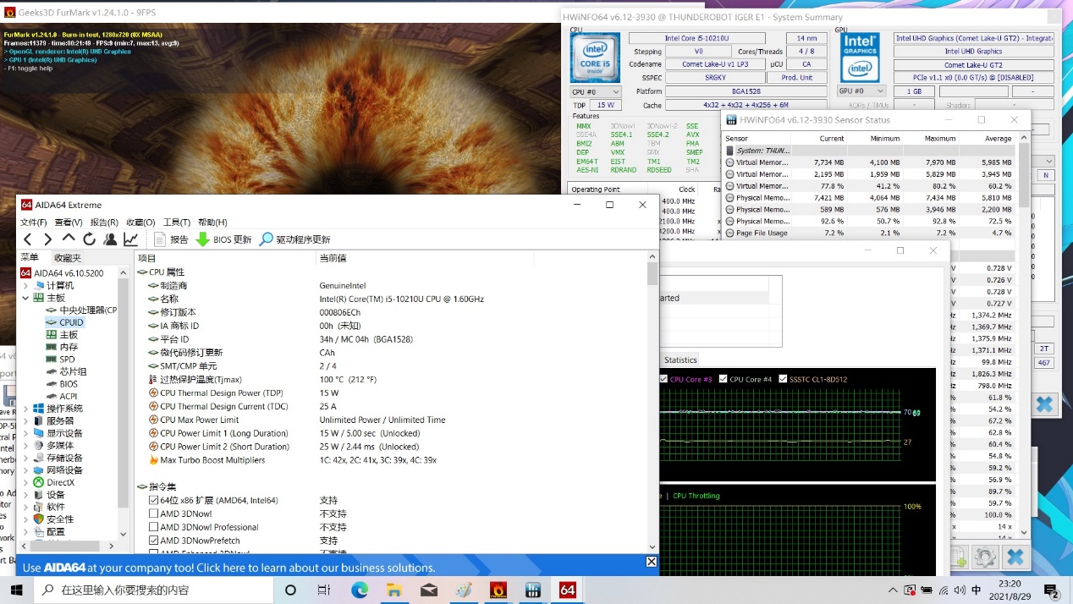Click the HWiNFO sensor close X icon
This screenshot has width=1073, height=604.
[x=1015, y=557]
